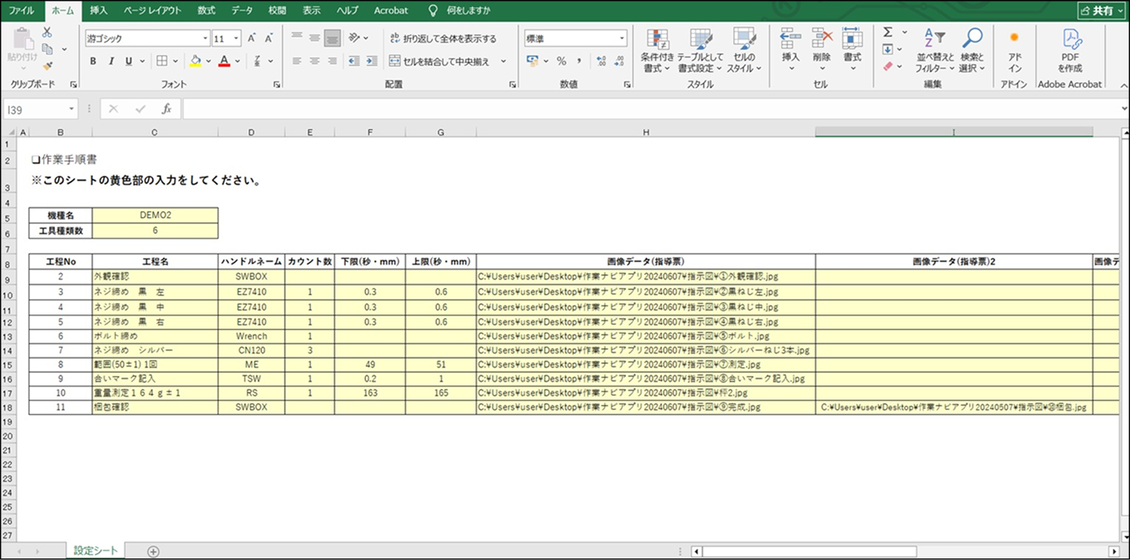
Task: Click the Share (共有) button
Action: (1101, 11)
